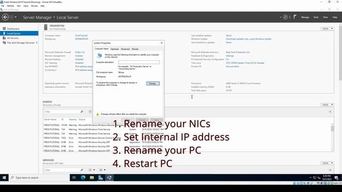Open the notifications flag icon
Viewport: 342px width, 192px height.
295,17
